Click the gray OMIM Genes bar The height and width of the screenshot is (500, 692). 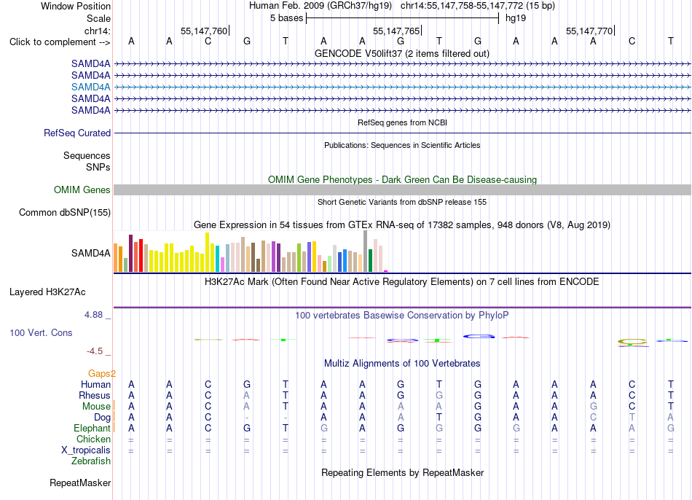pos(402,190)
